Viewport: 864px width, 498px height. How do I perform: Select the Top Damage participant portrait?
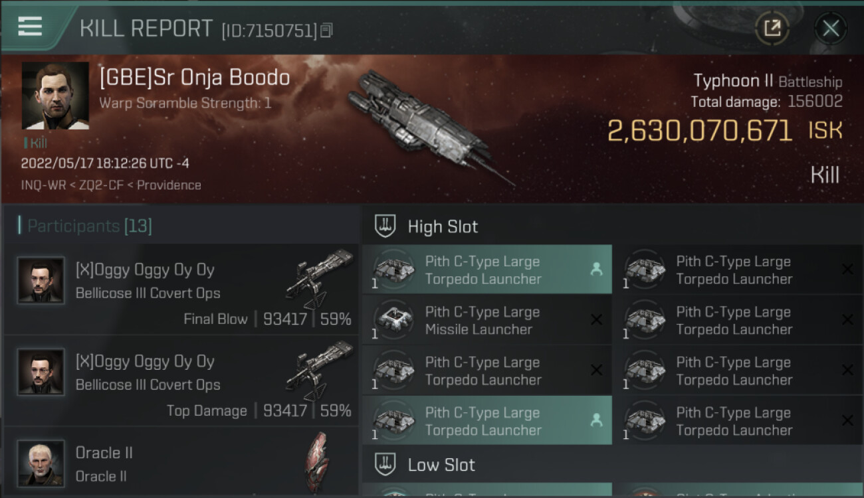[x=41, y=372]
